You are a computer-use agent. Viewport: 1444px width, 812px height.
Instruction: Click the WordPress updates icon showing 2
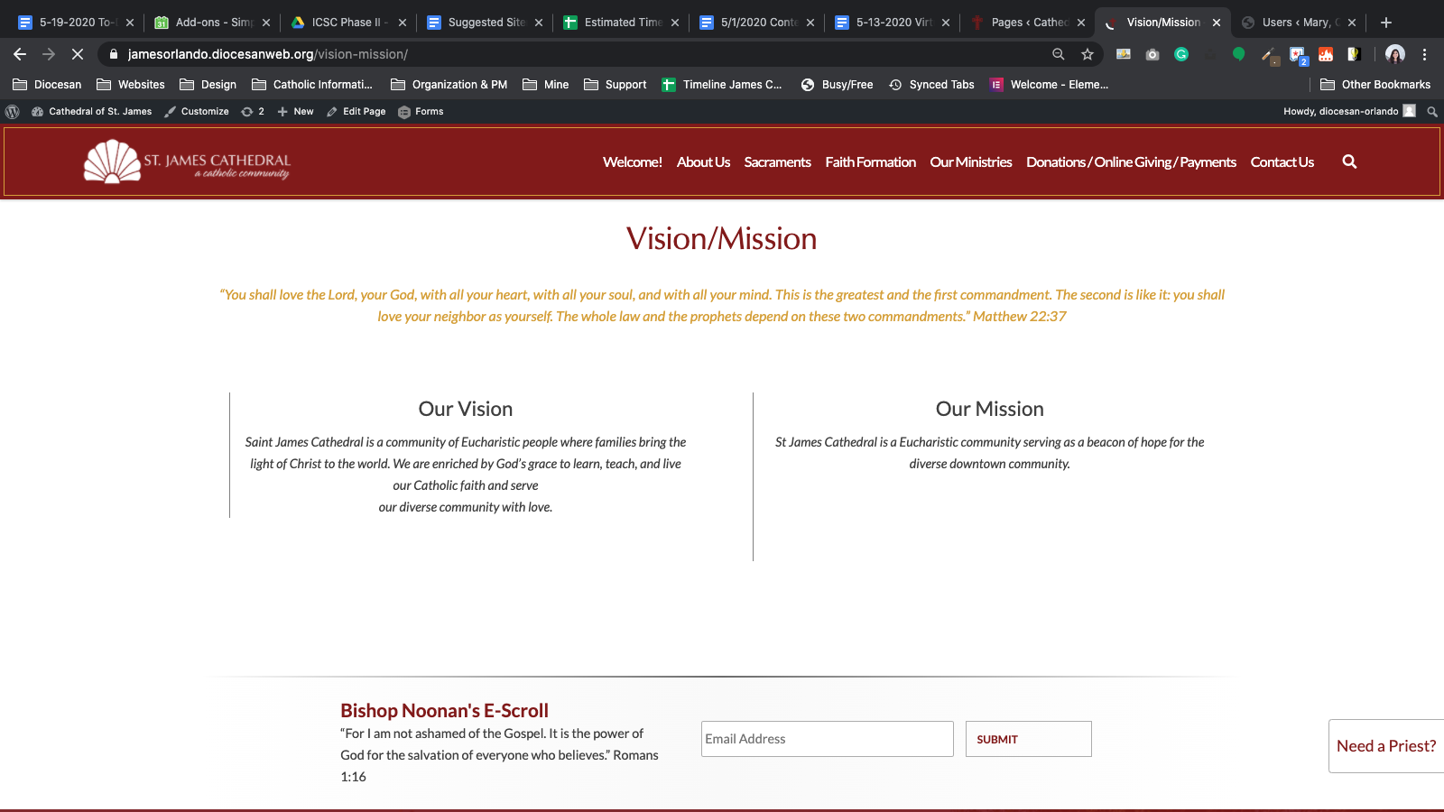tap(253, 112)
